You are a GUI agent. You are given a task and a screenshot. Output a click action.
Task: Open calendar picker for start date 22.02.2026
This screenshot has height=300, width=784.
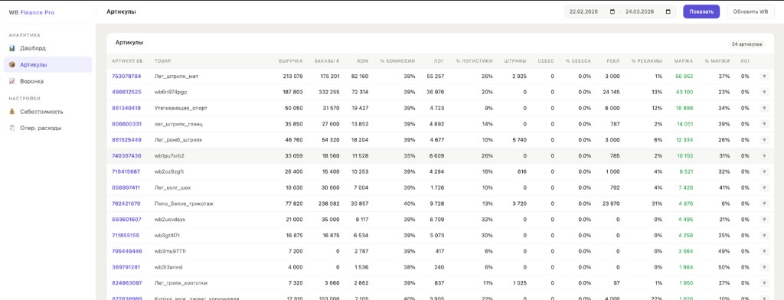(x=612, y=12)
